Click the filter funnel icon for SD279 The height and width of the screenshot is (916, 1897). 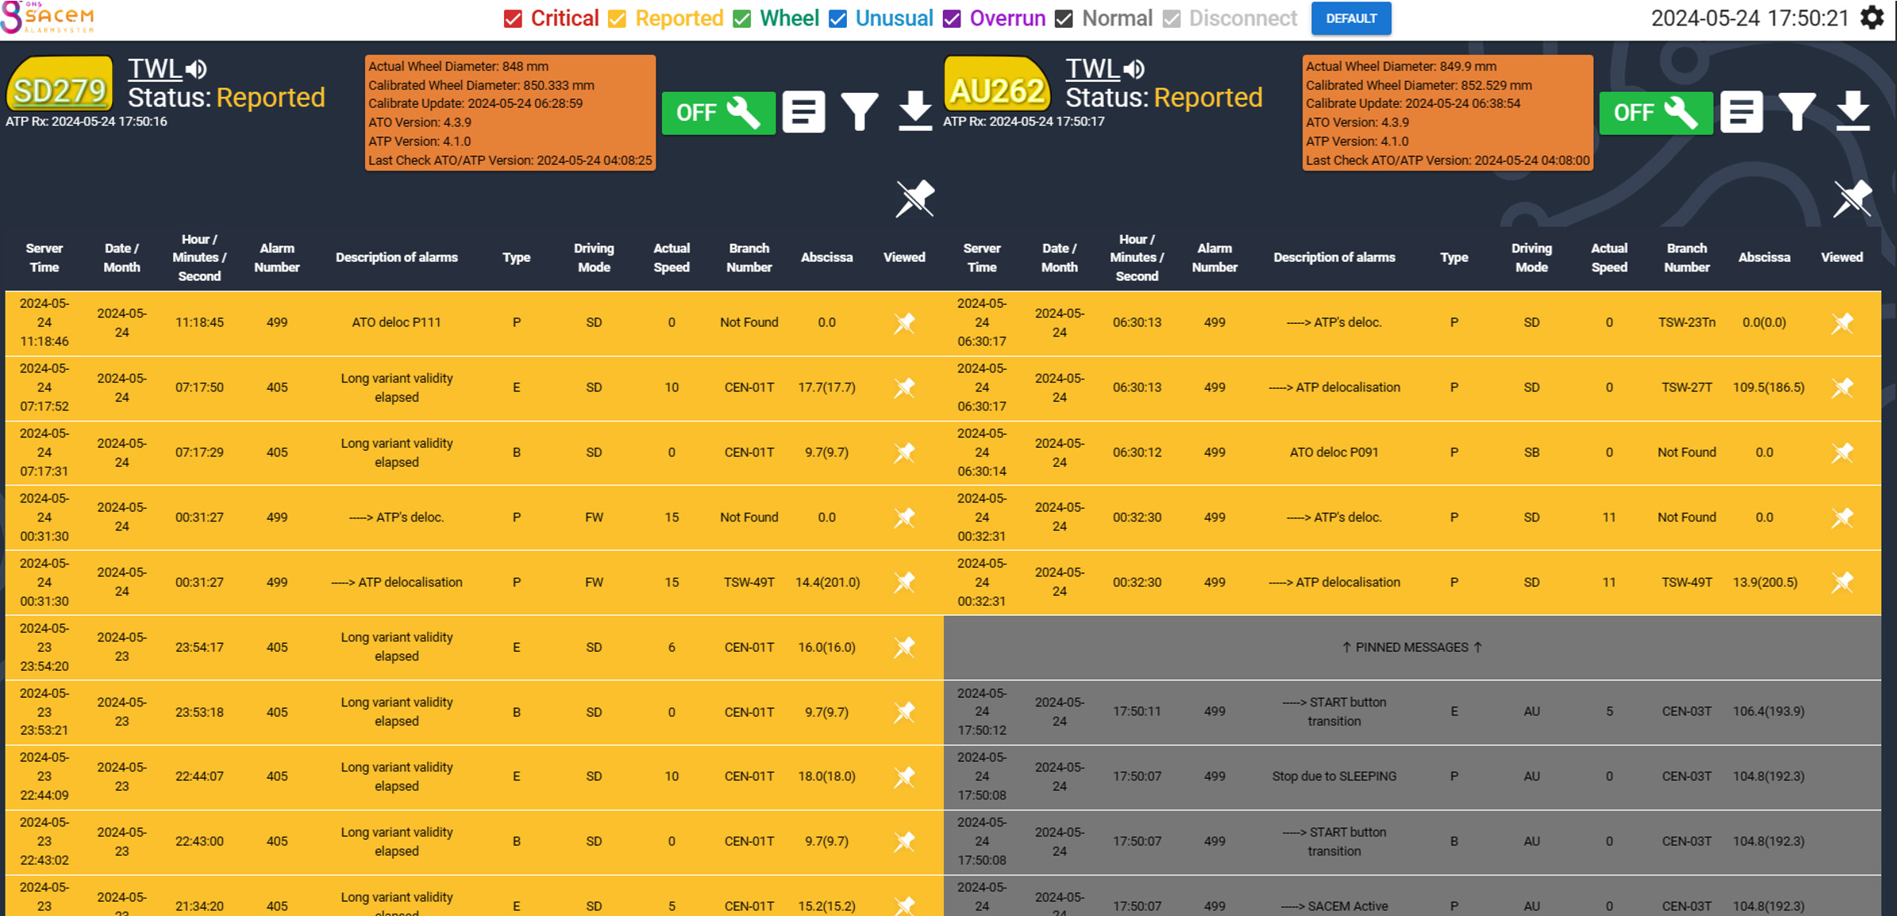coord(859,112)
